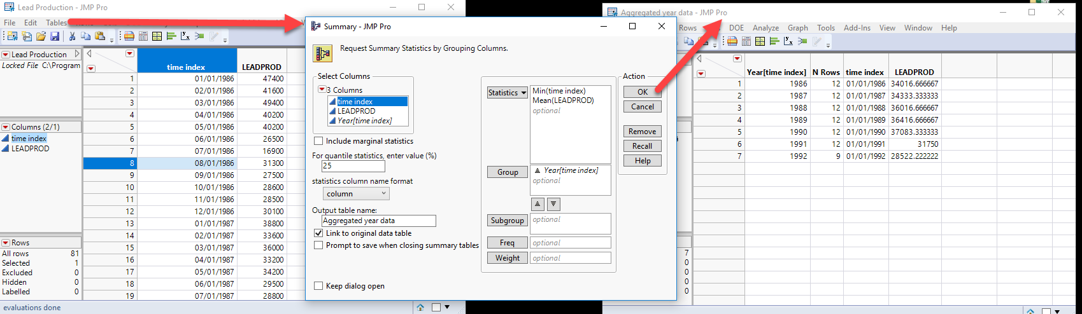1082x314 pixels.
Task: Open Lead Production table red triangle menu
Action: click(x=6, y=55)
